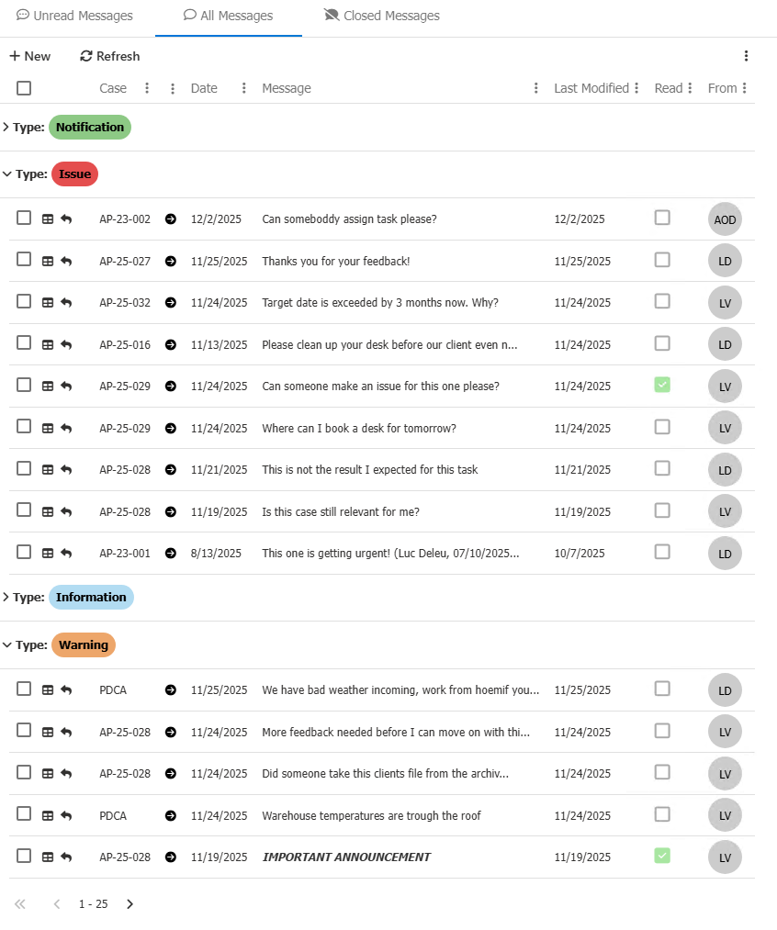
Task: Toggle the select-all header checkbox
Action: click(24, 88)
